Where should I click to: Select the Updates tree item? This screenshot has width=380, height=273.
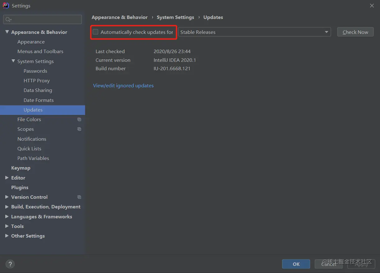43,110
